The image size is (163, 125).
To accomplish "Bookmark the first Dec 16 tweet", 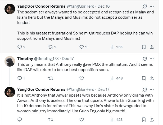I will [144, 47].
